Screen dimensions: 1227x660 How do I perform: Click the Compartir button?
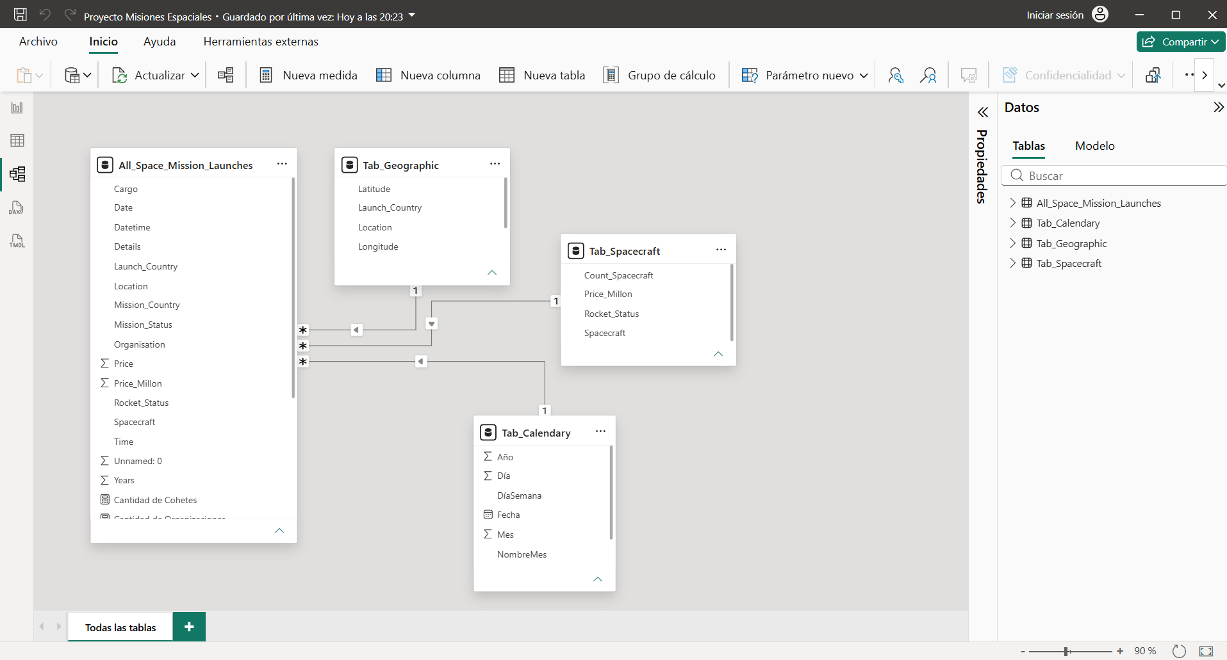(1181, 42)
